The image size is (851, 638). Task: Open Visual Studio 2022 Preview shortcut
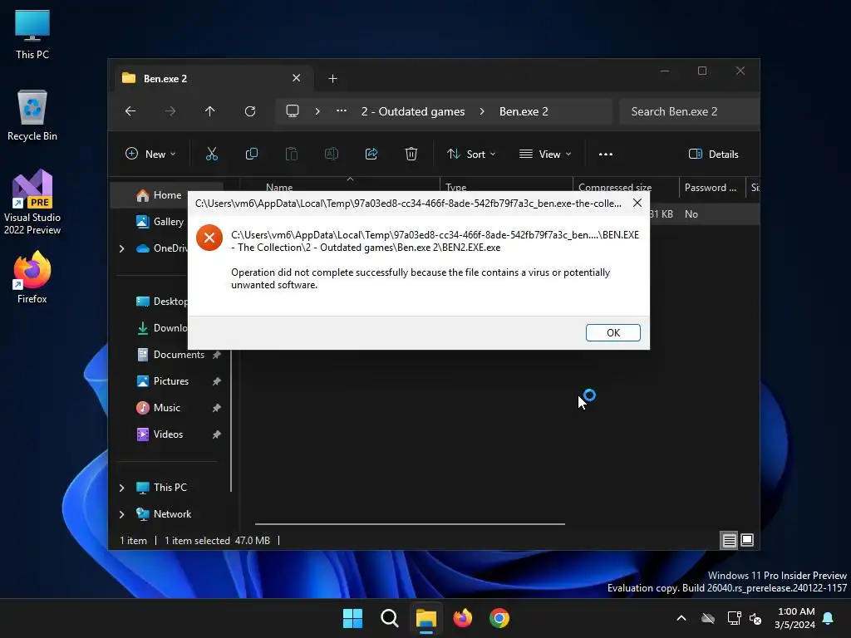point(32,202)
